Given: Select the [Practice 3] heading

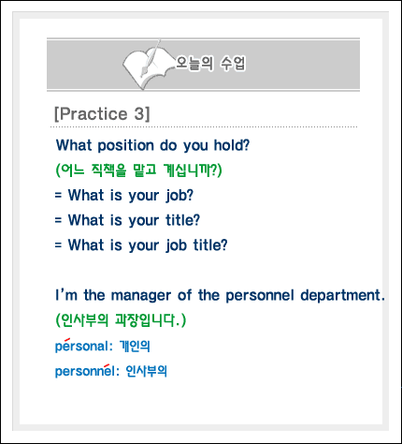Looking at the screenshot, I should [x=102, y=113].
